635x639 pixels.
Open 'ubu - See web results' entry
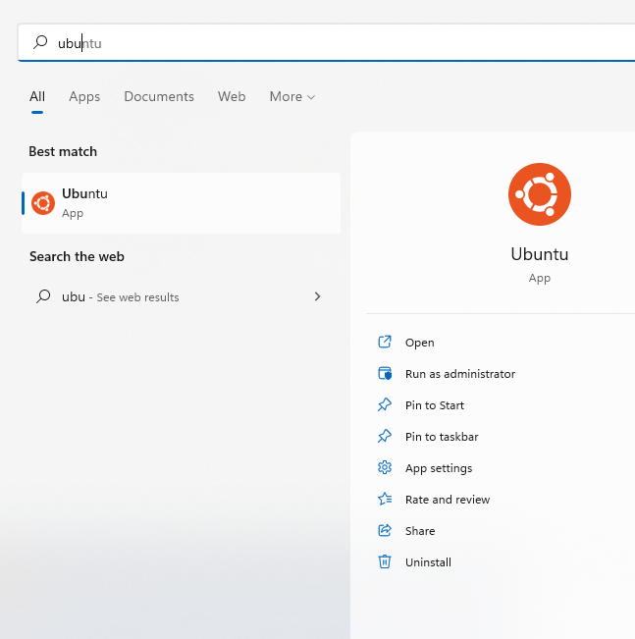coord(181,296)
